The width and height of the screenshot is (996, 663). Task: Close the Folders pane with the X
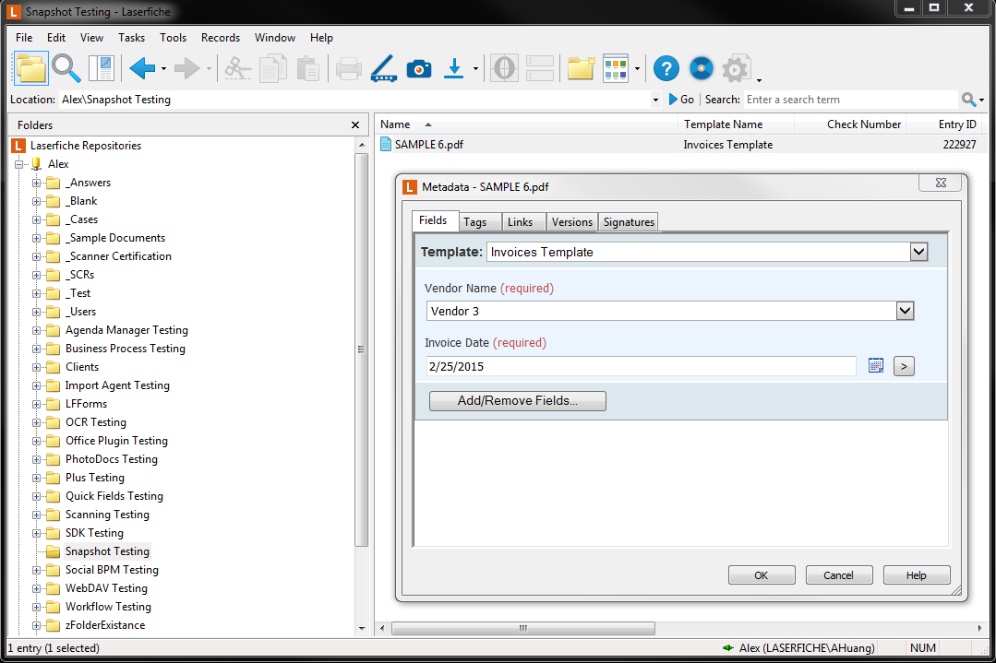pyautogui.click(x=355, y=125)
